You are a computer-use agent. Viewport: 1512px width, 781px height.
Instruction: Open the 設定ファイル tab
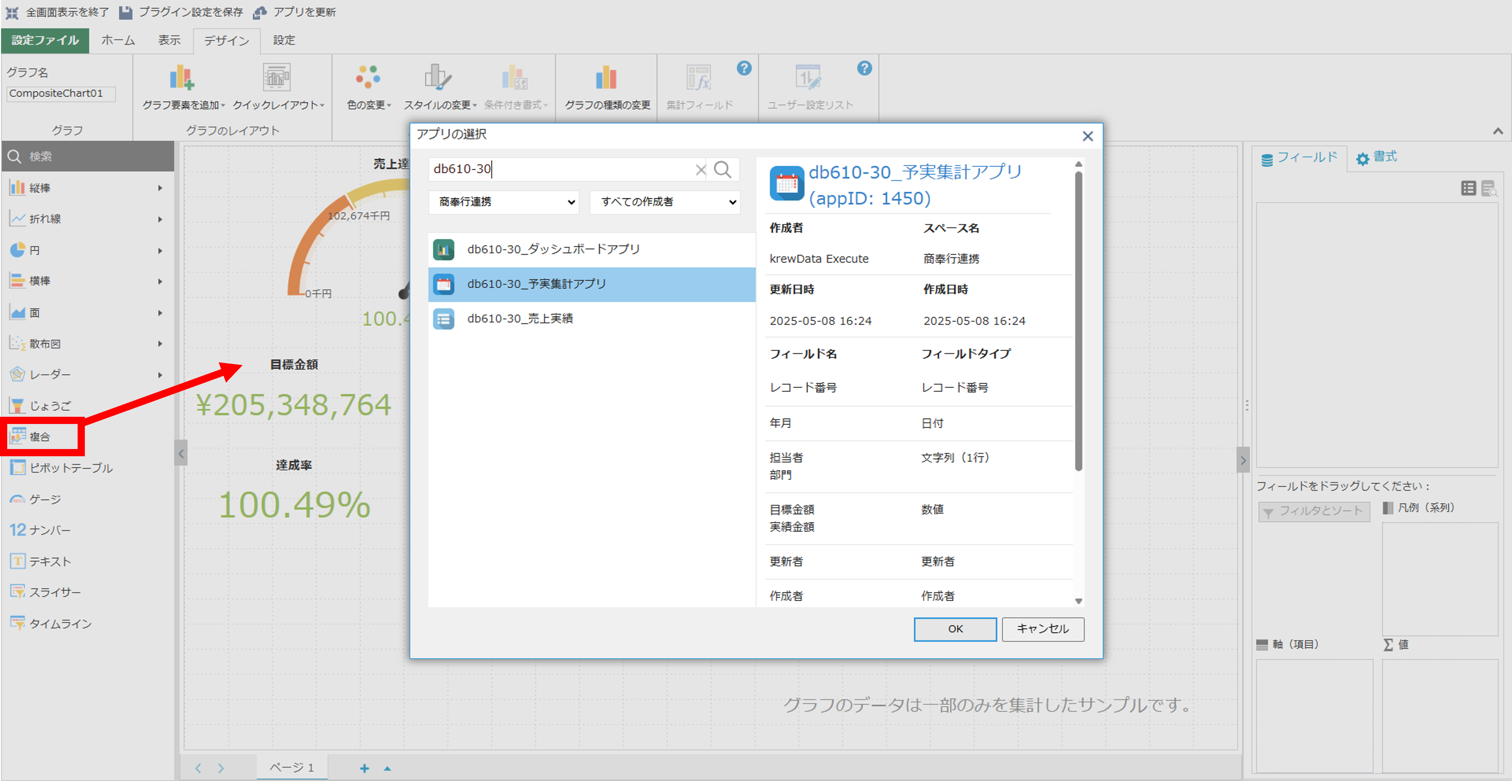tap(45, 41)
